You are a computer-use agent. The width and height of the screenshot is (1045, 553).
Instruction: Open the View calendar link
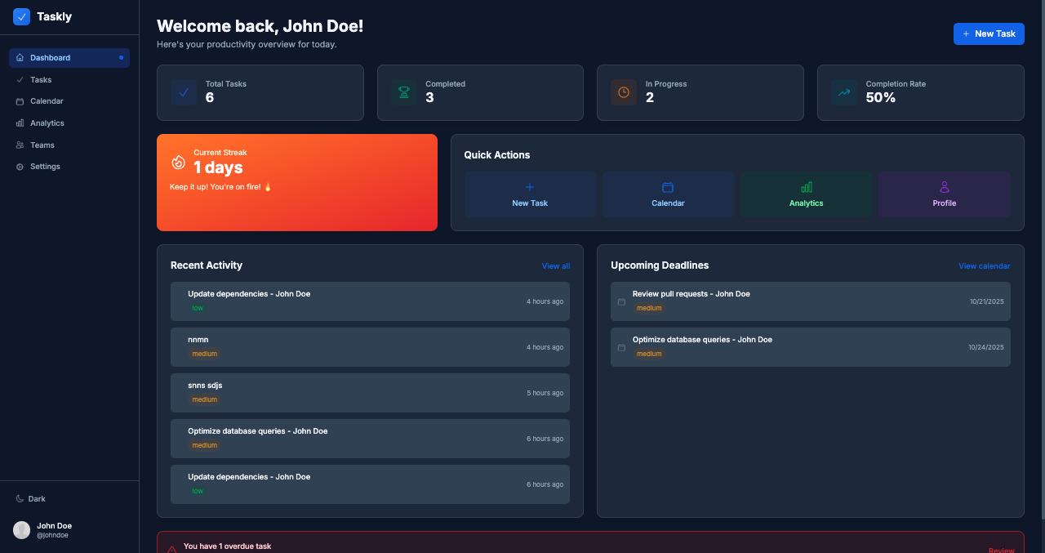point(984,266)
